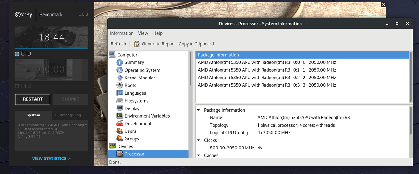Select the processor row with ID 0:2
Screen dimensions: 419x174
(x=302, y=78)
